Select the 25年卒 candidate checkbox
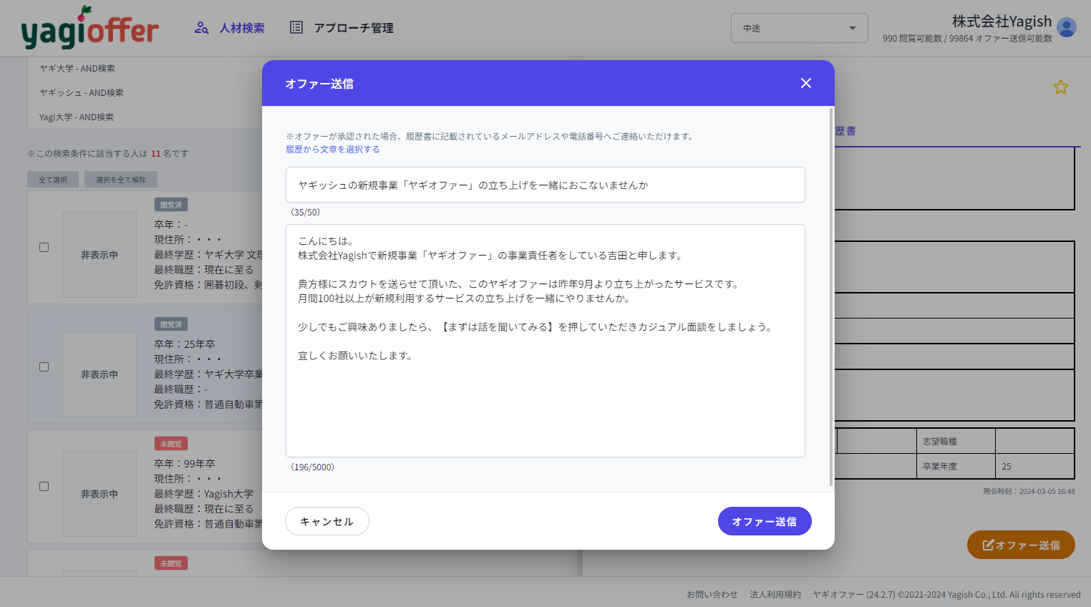 click(44, 367)
